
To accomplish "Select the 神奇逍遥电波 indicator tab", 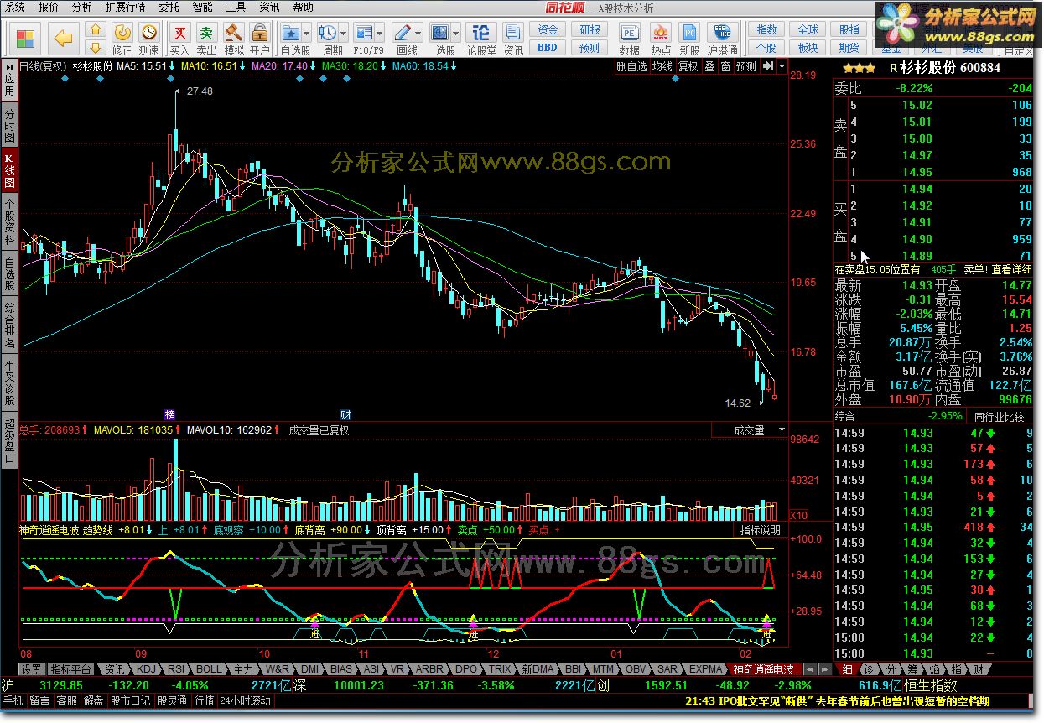I will tap(763, 669).
